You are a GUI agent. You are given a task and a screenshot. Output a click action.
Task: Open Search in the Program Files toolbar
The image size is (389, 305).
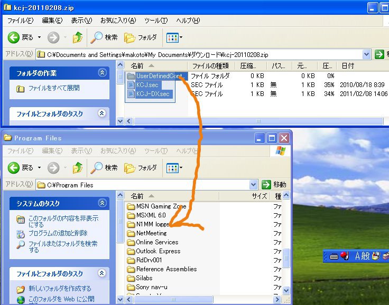(x=104, y=168)
